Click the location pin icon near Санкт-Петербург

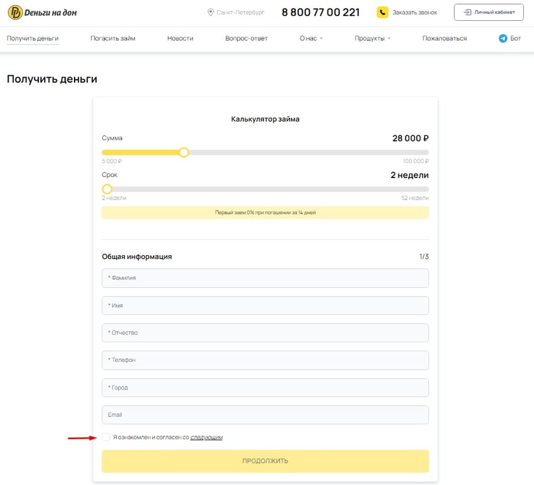click(x=210, y=12)
